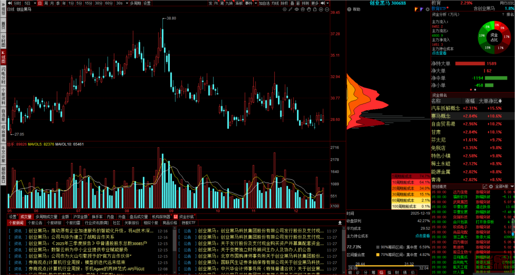Click the 设置 button in top toolbar
The image size is (515, 275).
click(147, 3)
